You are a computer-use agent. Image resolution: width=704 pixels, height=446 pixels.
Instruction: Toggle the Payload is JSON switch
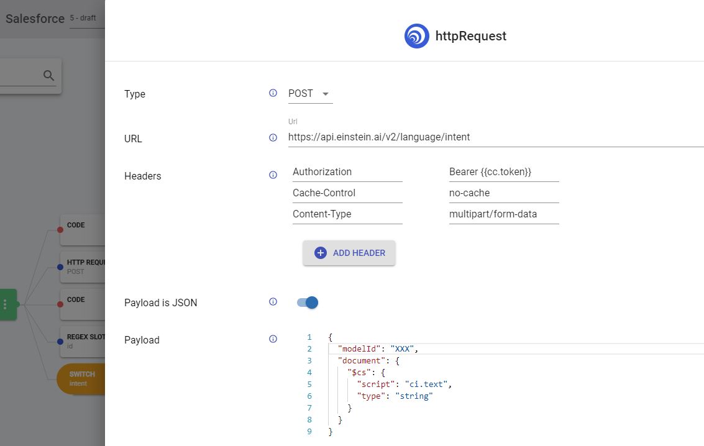tap(308, 303)
